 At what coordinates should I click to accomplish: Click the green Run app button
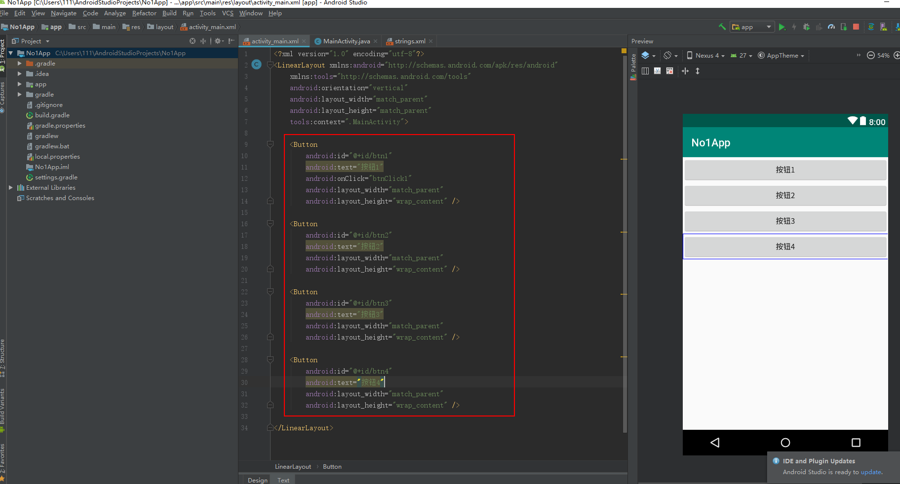coord(782,27)
